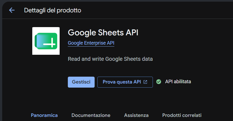This screenshot has height=121, width=233.
Task: Switch to the Documentazione tab
Action: tap(91, 115)
